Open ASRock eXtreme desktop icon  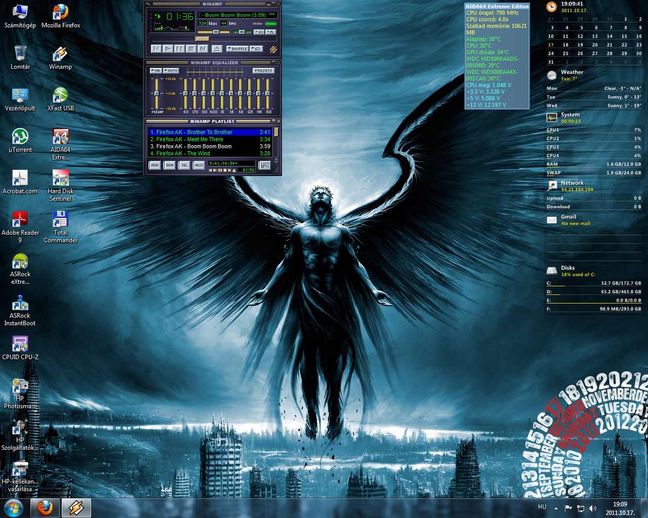click(x=20, y=269)
